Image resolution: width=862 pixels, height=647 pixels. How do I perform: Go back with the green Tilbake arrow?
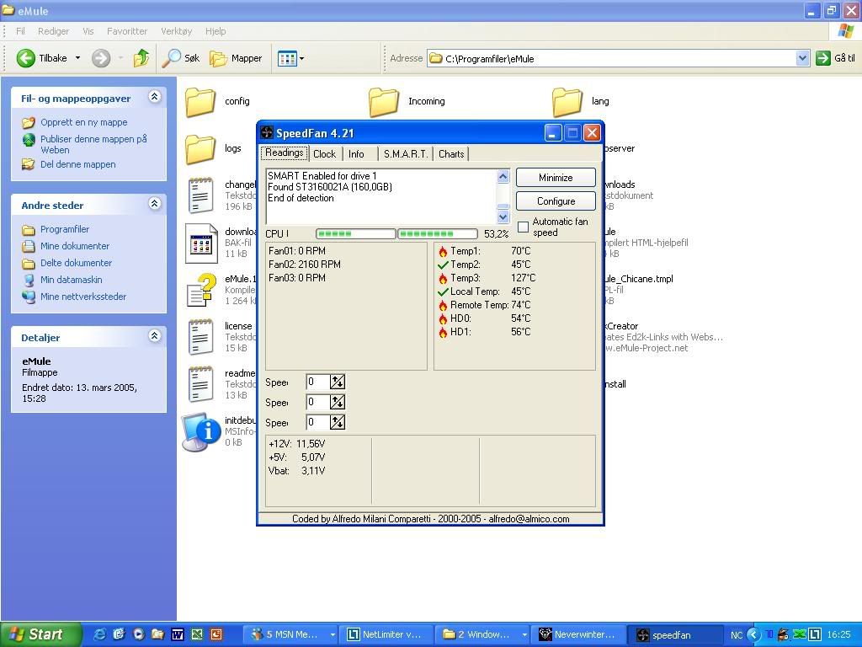point(26,58)
